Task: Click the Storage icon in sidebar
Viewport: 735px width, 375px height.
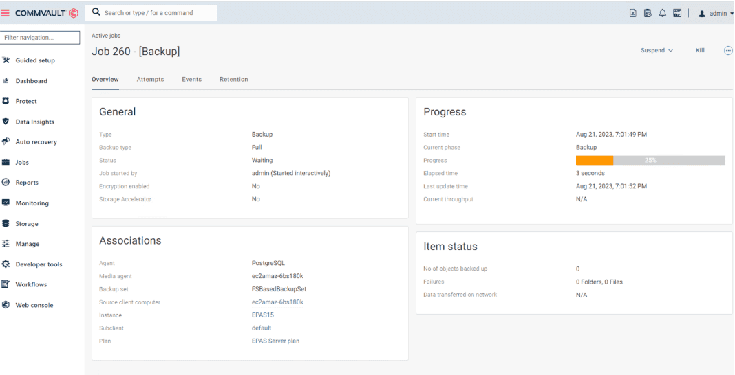Action: tap(6, 224)
